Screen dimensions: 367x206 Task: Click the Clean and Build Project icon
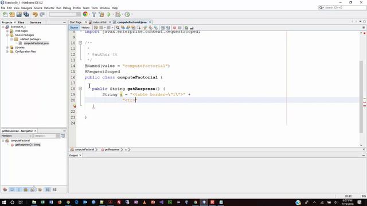click(x=101, y=14)
